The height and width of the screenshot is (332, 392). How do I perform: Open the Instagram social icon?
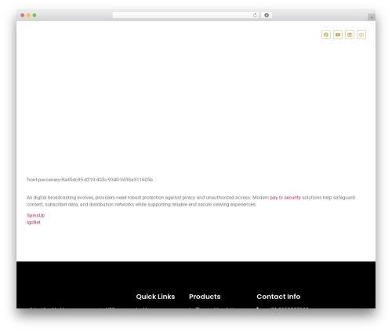coord(361,35)
